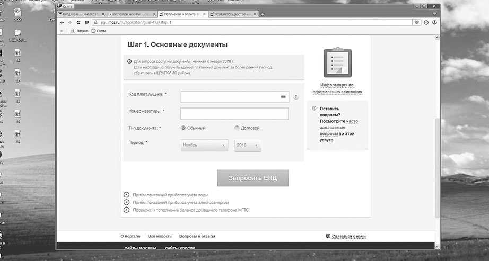Open the year dropdown showing 2016
The height and width of the screenshot is (261, 489).
pos(248,145)
